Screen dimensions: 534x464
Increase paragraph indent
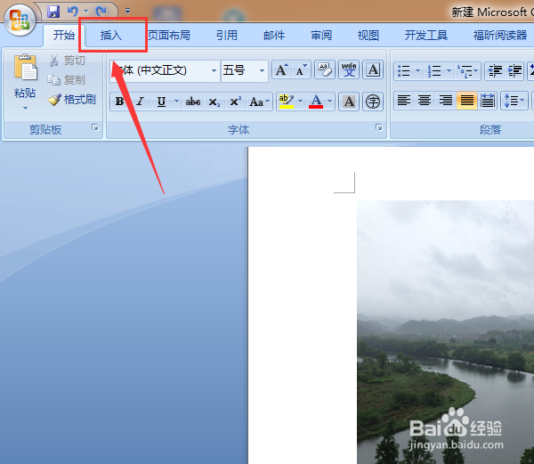[x=514, y=71]
